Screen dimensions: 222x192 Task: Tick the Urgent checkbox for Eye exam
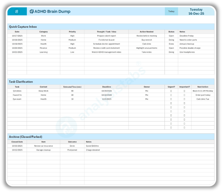[171, 99]
